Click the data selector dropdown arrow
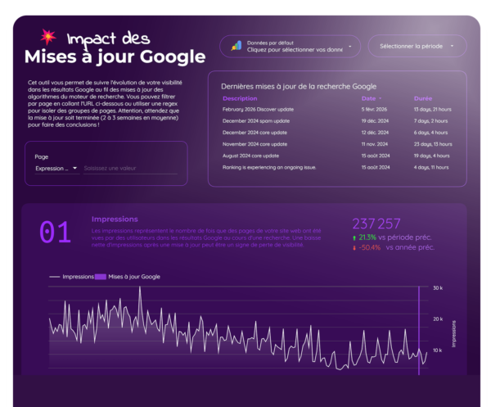Screen dimensions: 491x407 (x=350, y=47)
